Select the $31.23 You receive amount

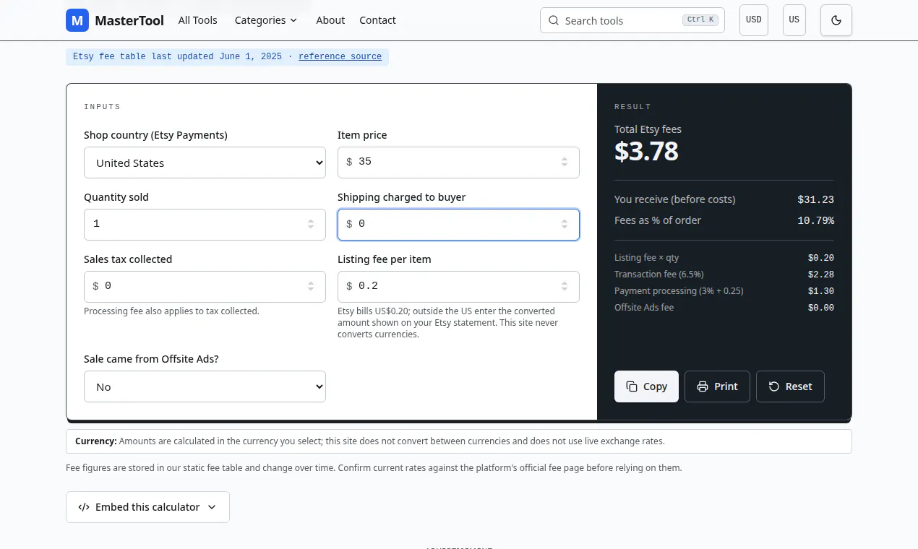tap(815, 199)
